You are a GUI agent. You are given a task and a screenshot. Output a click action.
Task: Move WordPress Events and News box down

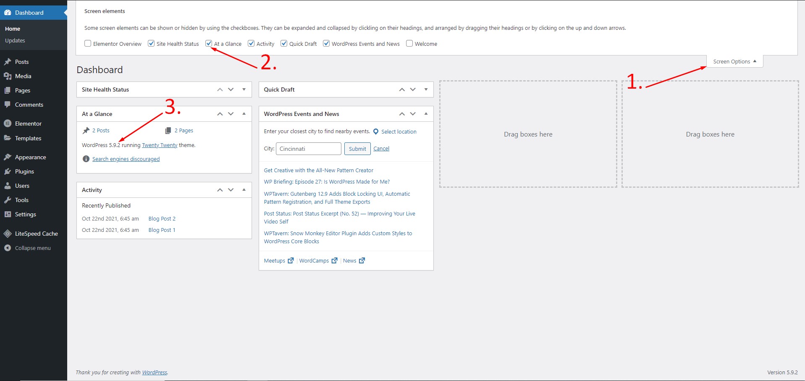pyautogui.click(x=413, y=114)
